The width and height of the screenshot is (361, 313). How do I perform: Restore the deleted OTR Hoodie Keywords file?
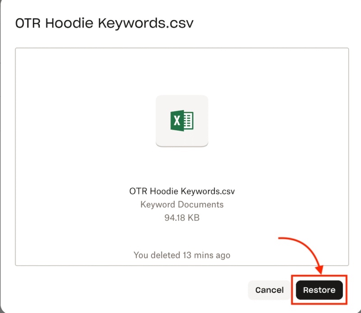point(319,290)
